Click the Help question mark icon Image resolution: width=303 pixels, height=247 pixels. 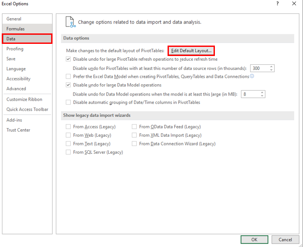click(277, 4)
